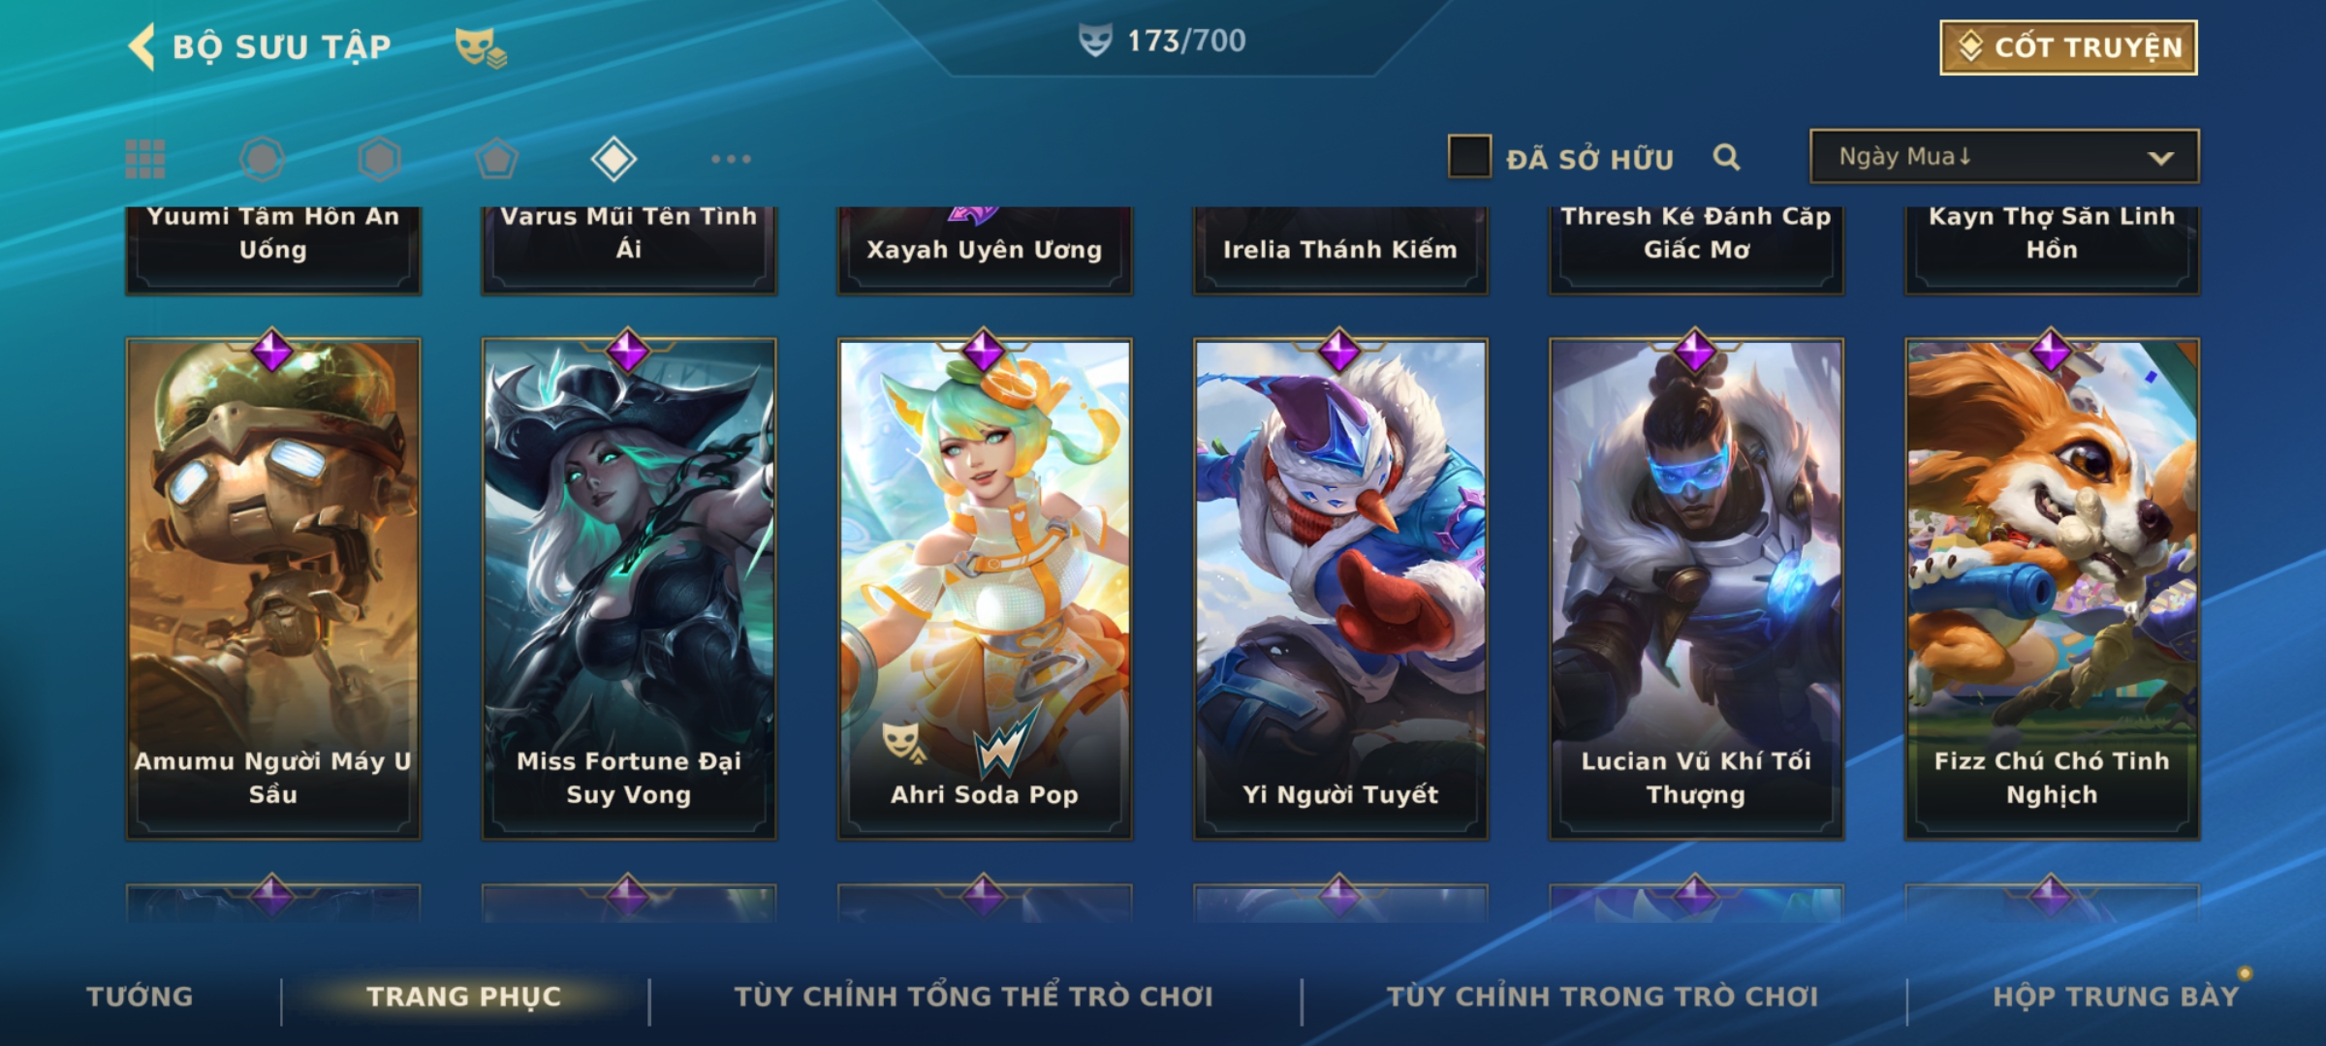
Task: Select the Ahri Soda Pop skin card
Action: [x=985, y=588]
